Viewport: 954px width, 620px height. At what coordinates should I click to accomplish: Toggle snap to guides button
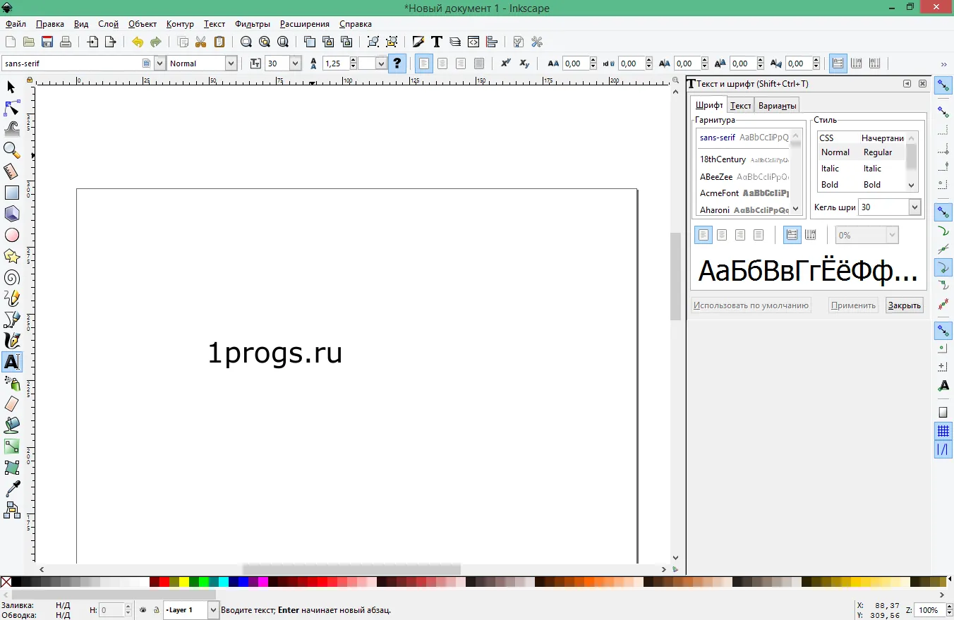coord(943,449)
